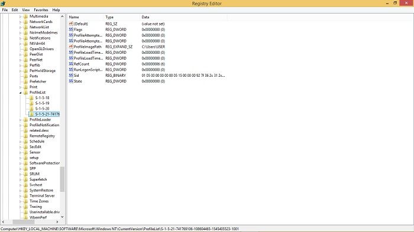The image size is (414, 232).
Task: Select the RunLogonScript value icon
Action: click(71, 70)
